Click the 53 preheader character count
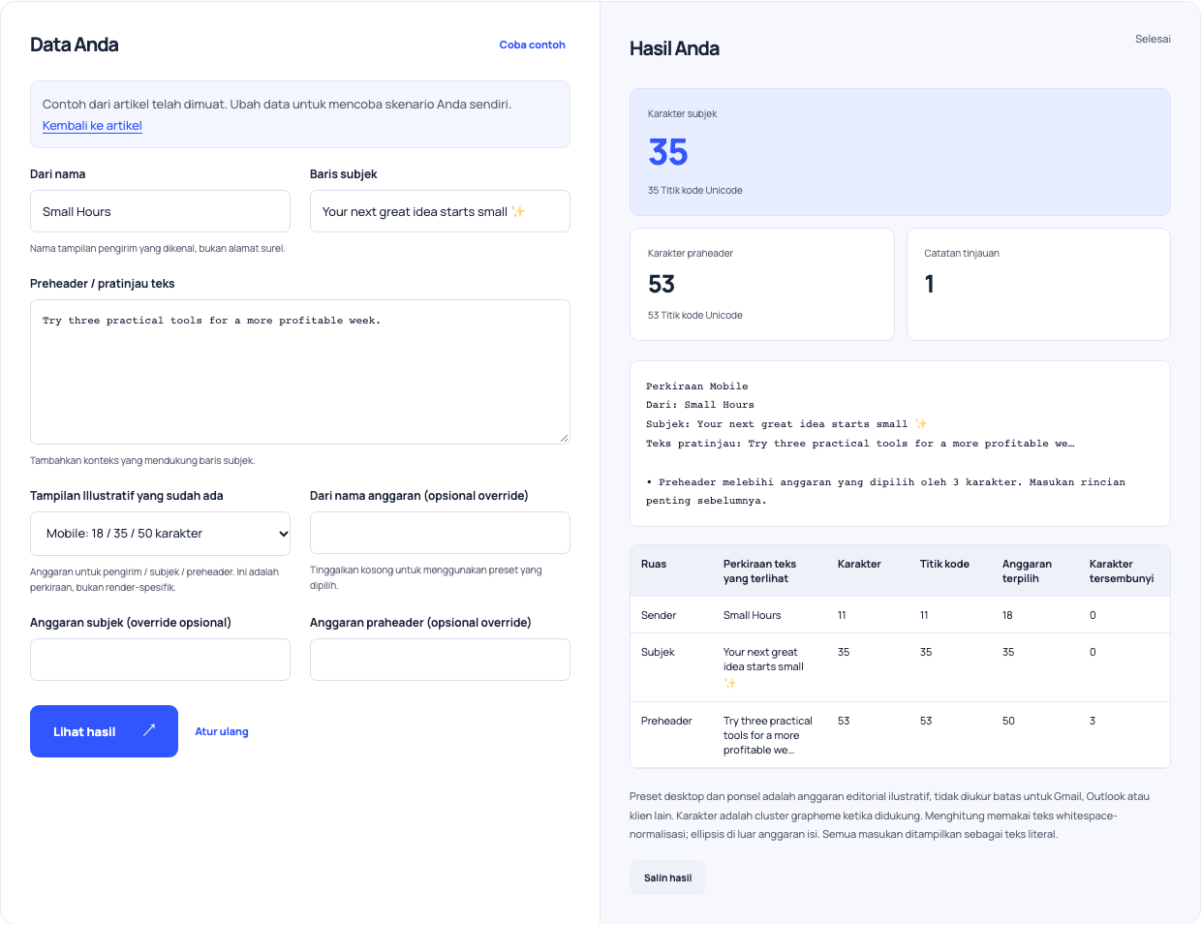 [x=662, y=284]
